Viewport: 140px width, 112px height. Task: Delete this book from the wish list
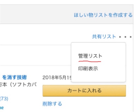52,104
